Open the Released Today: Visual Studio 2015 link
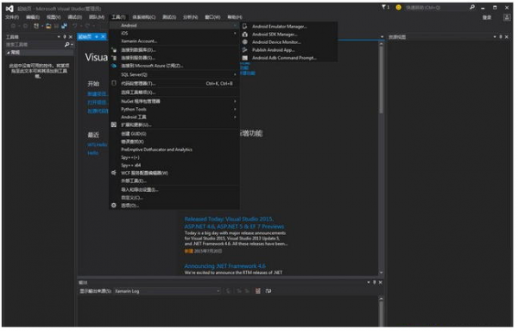Screen dimensions: 518x331 (x=235, y=224)
